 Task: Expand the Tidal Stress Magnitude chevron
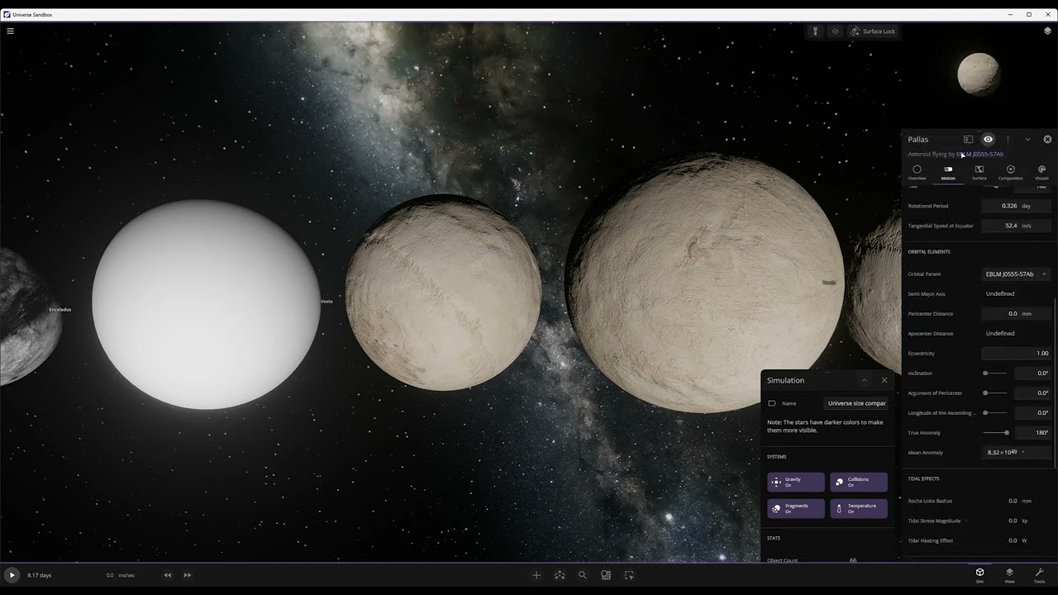coord(965,521)
